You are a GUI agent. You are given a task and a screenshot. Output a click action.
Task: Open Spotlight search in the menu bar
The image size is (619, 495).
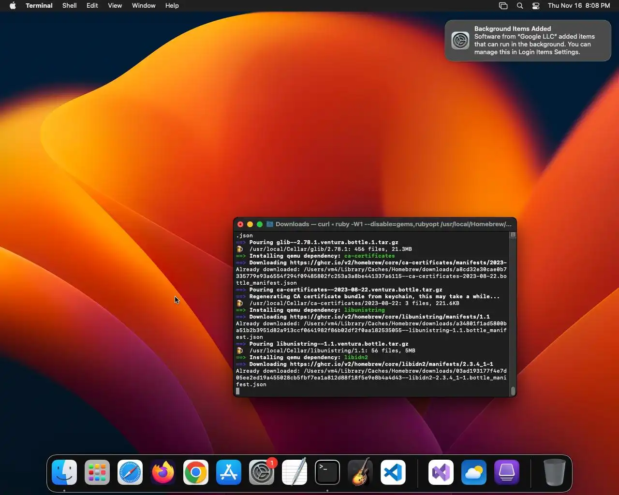click(520, 6)
